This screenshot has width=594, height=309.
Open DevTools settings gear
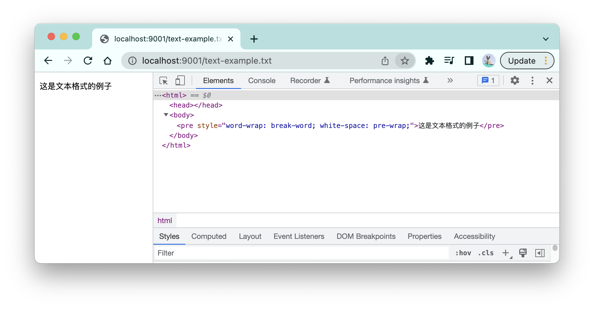pos(515,81)
